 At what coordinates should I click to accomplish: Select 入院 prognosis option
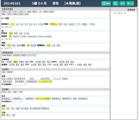[x=13, y=115]
